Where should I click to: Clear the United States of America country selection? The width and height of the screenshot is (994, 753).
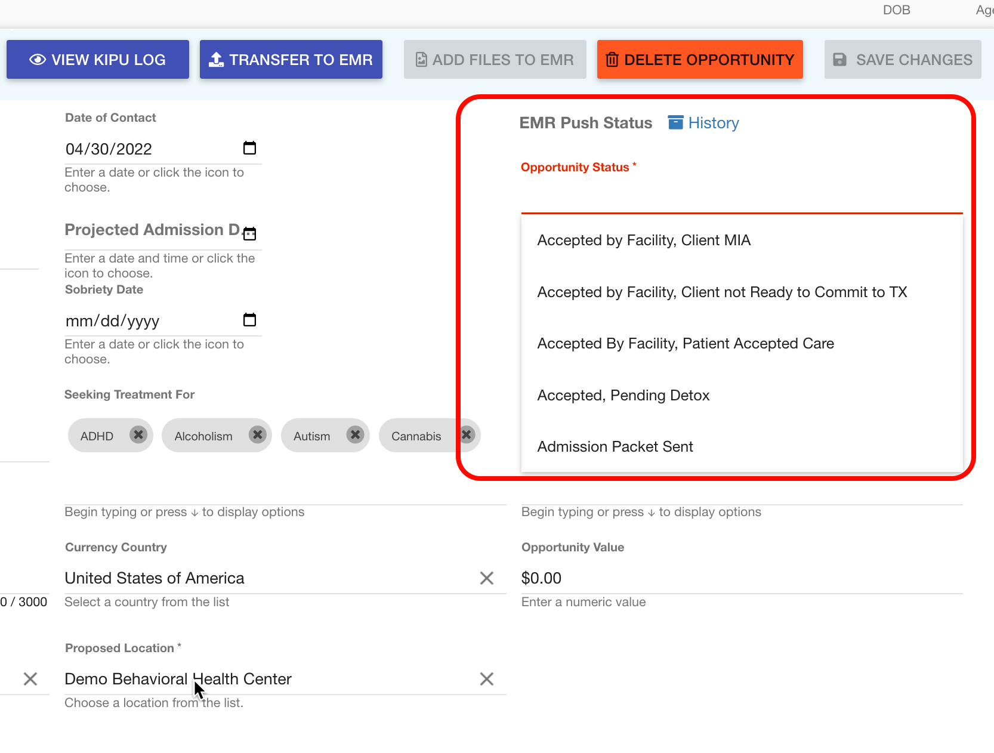(x=486, y=578)
